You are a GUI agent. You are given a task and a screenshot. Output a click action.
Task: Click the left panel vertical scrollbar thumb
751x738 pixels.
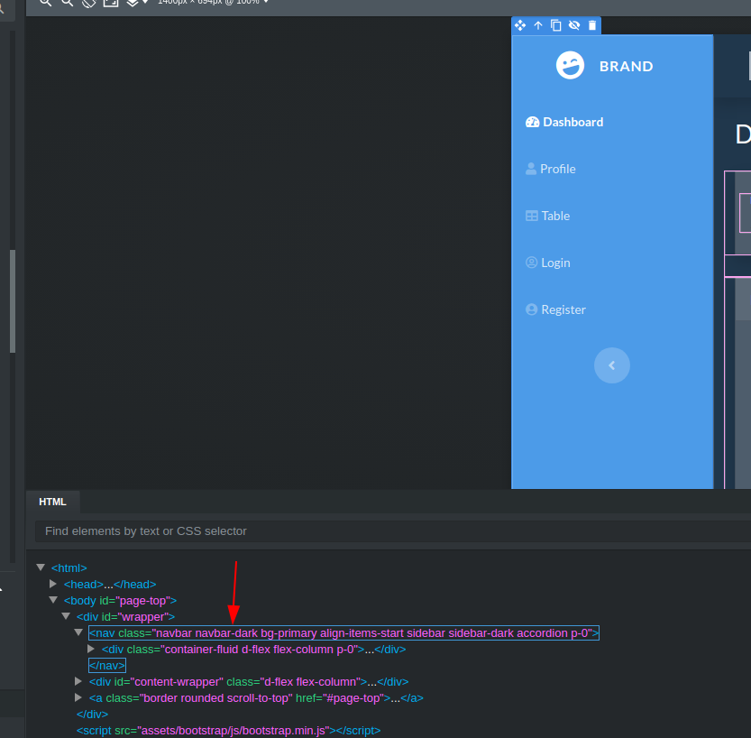(x=13, y=301)
